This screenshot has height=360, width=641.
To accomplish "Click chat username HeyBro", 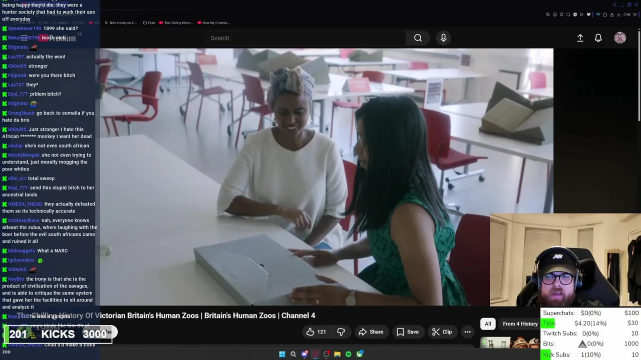I will 16,279.
